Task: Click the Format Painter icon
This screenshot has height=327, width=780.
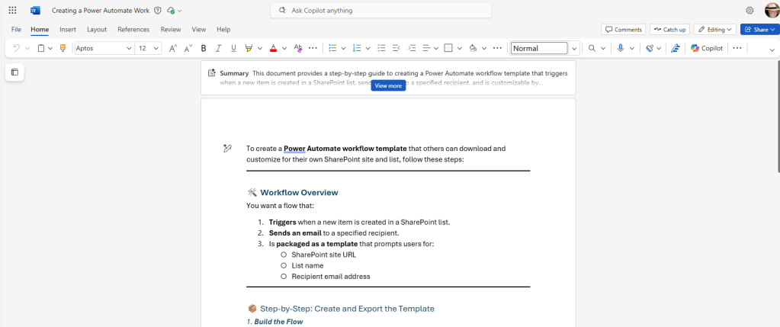Action: coord(63,48)
